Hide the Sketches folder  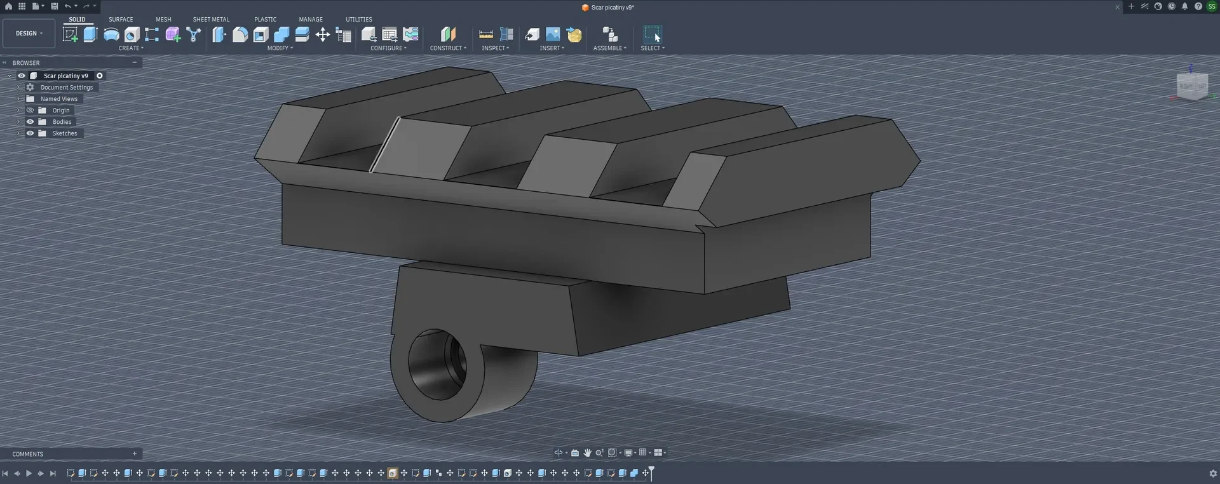point(30,133)
